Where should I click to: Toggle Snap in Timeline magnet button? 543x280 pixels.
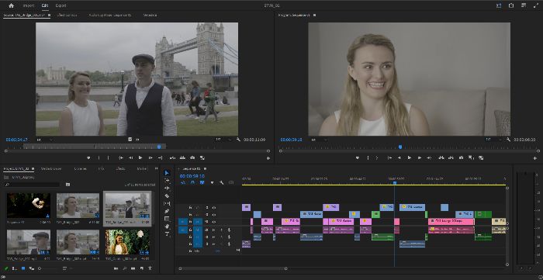[x=192, y=182]
